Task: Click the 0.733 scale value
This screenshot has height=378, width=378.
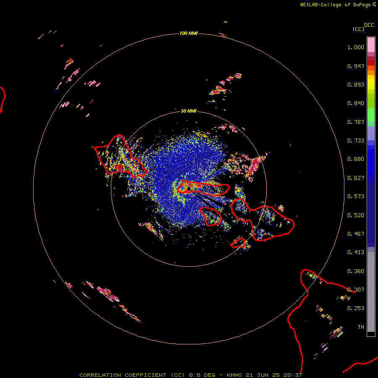Action: point(356,141)
